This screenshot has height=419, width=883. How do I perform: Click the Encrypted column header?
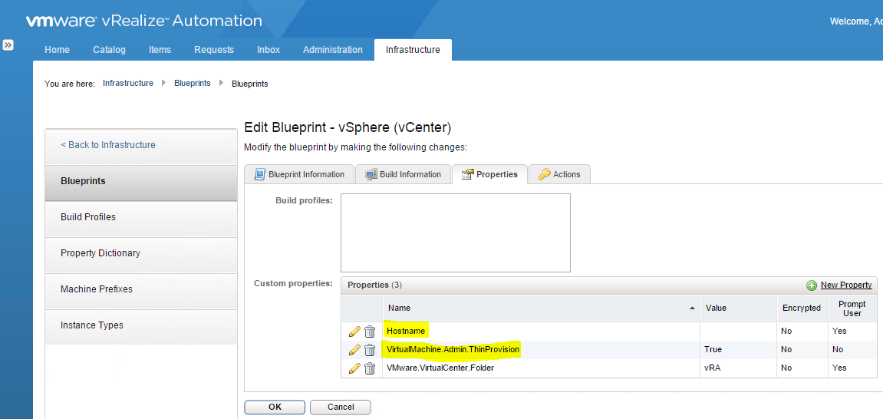click(802, 308)
